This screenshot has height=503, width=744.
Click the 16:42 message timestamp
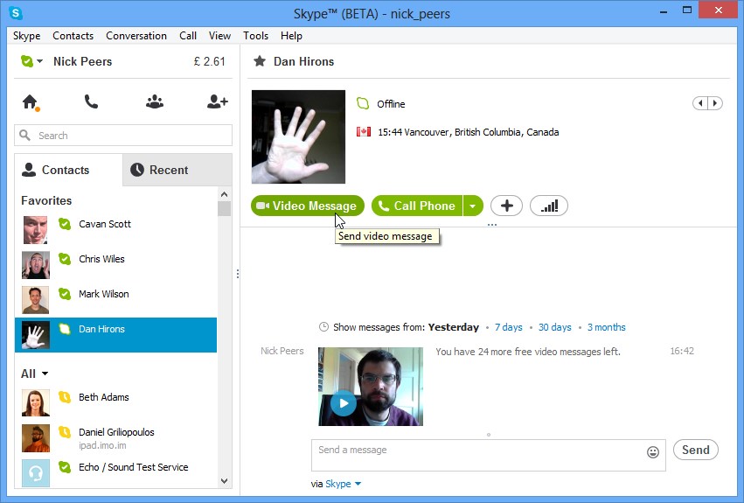coord(682,351)
